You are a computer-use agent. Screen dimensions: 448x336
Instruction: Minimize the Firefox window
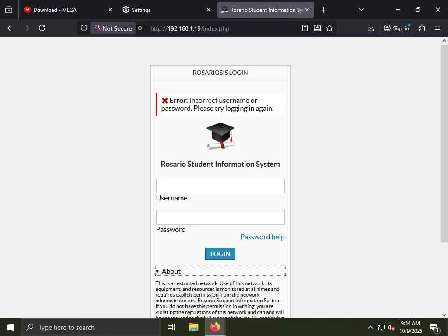[397, 10]
